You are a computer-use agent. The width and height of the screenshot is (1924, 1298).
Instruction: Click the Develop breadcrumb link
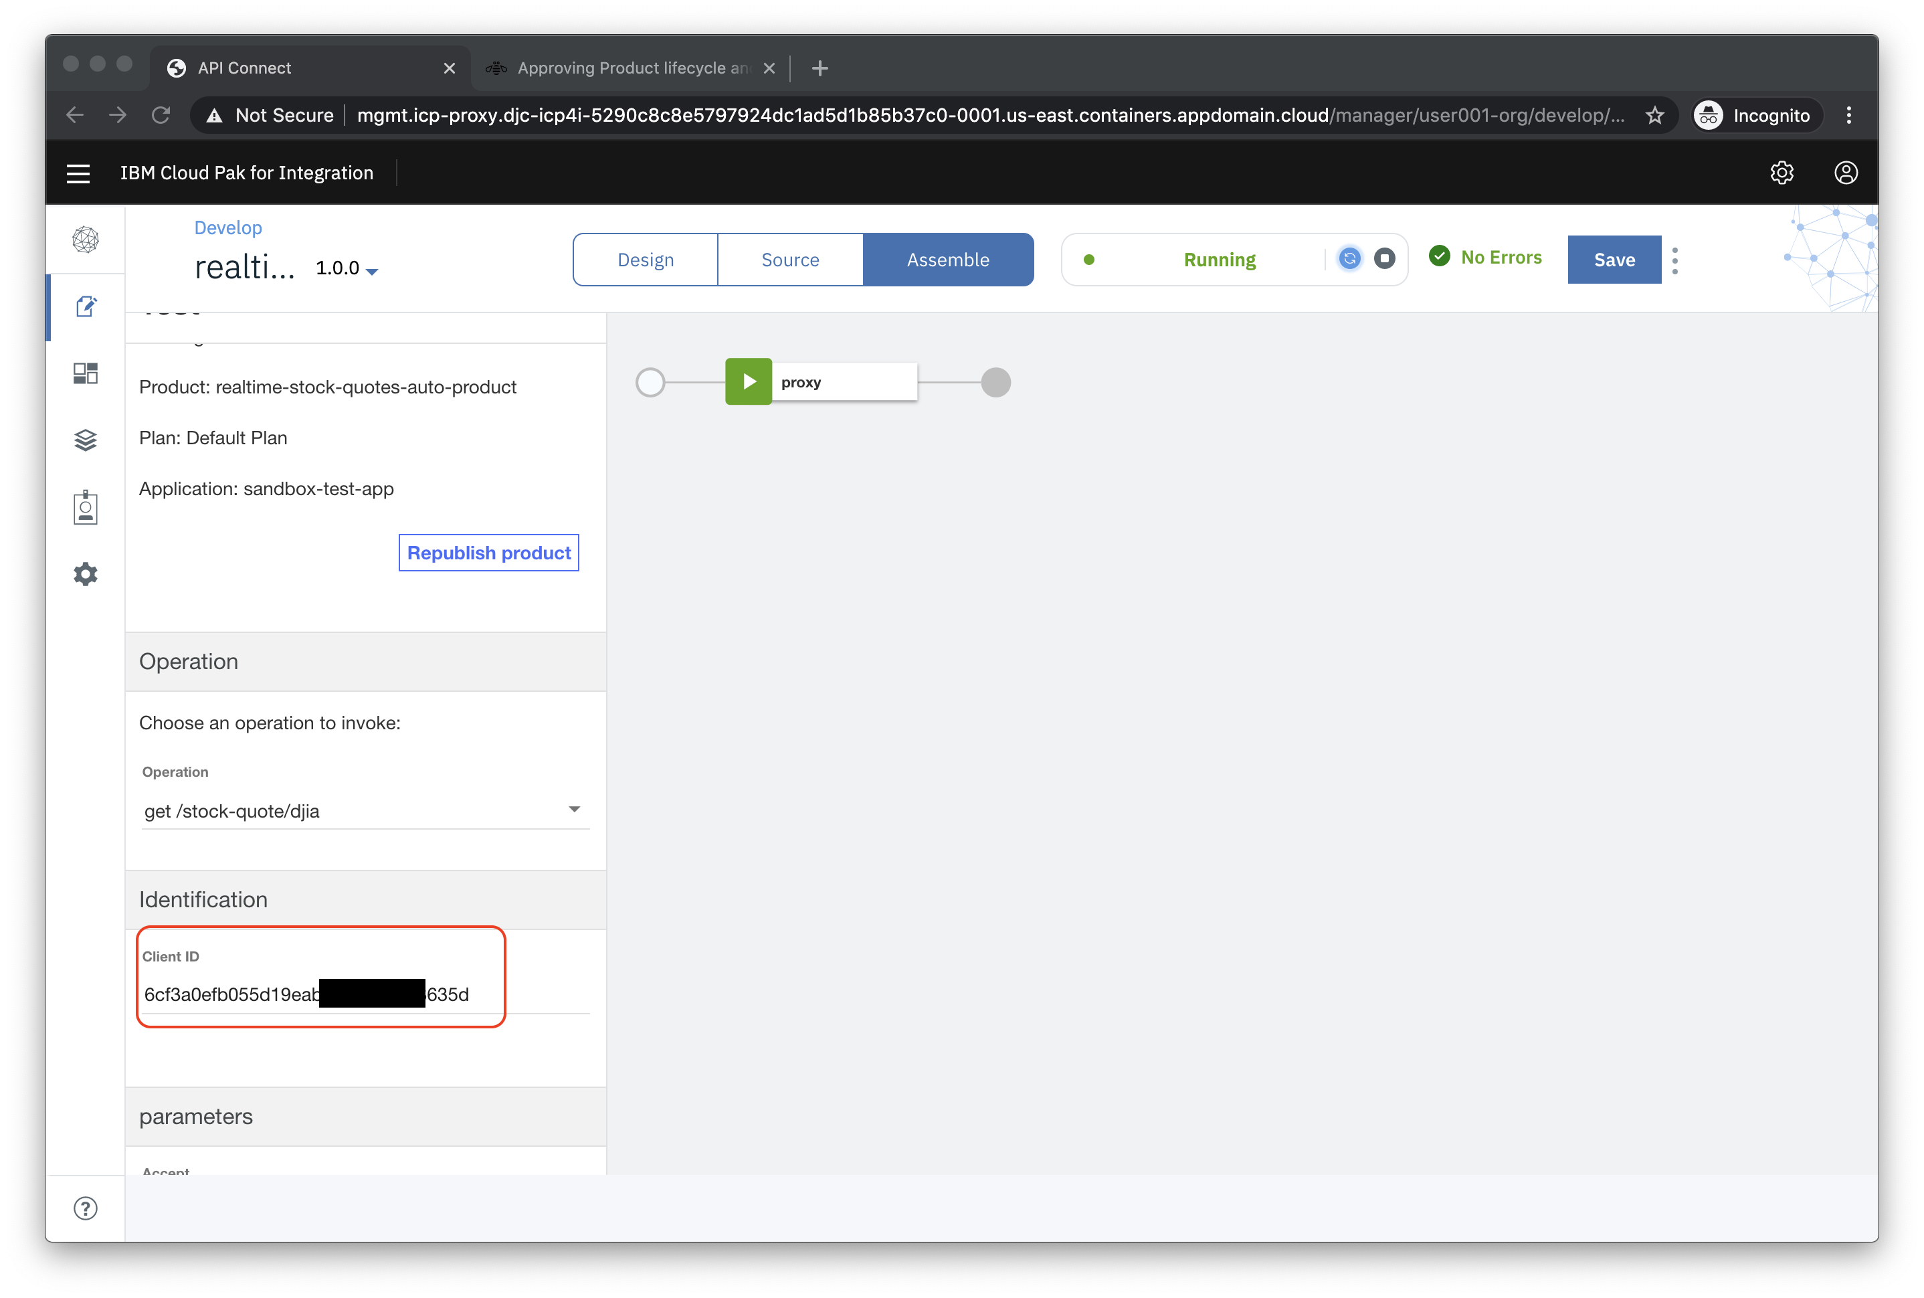pyautogui.click(x=227, y=227)
